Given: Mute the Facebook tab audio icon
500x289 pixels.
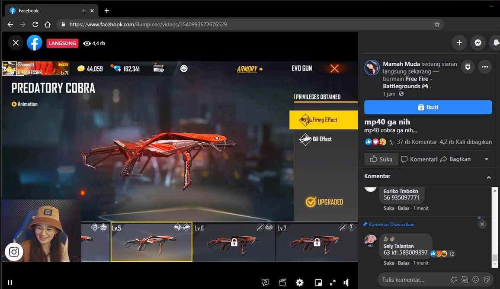Looking at the screenshot, I should [83, 10].
